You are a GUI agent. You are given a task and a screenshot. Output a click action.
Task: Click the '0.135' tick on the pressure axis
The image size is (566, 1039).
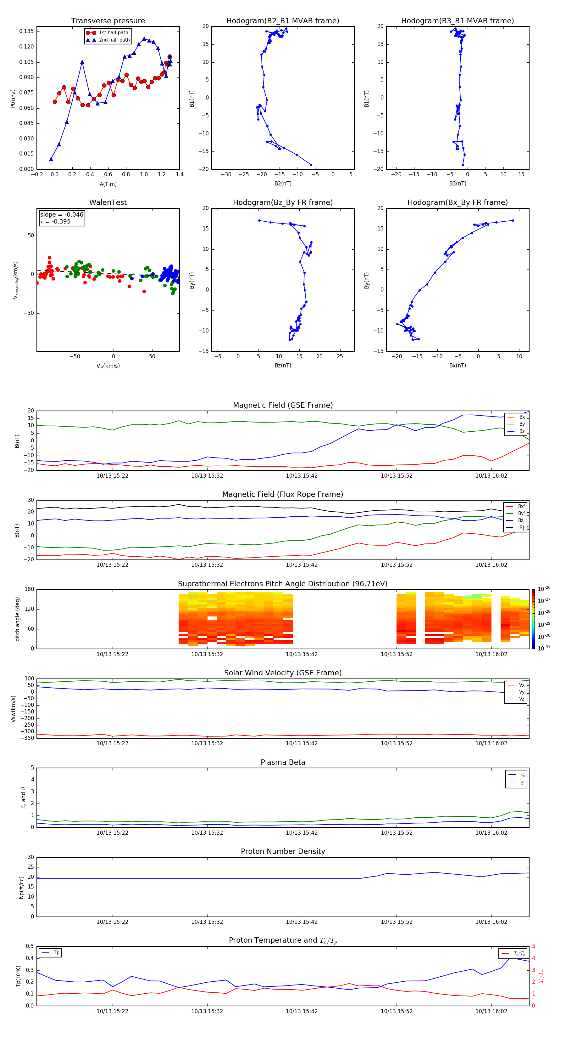click(x=27, y=31)
